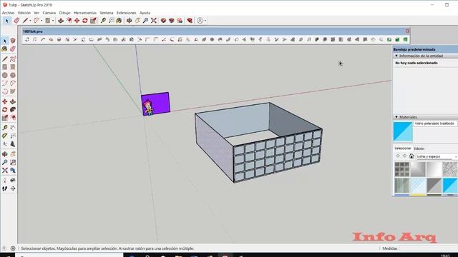Open the Dibujo menu
The height and width of the screenshot is (257, 458).
64,13
